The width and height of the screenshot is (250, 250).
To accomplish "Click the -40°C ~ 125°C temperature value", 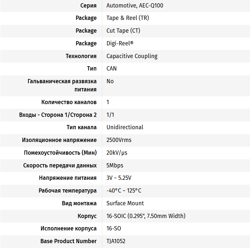I will 124,191.
